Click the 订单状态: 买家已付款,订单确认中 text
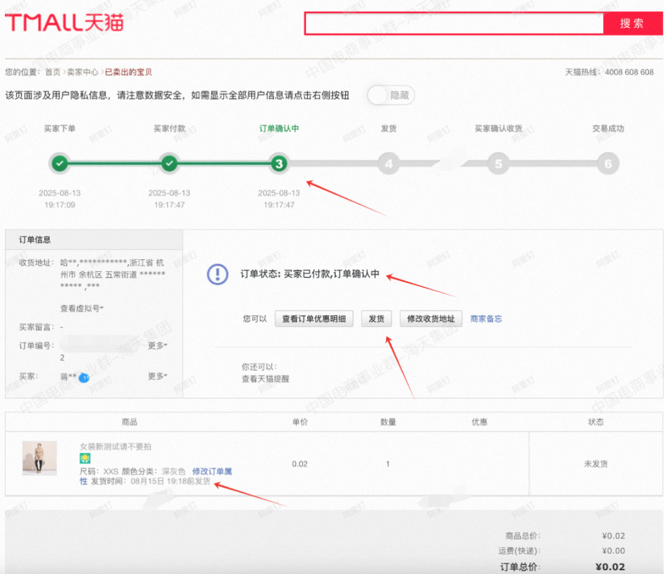The image size is (664, 574). [x=310, y=274]
